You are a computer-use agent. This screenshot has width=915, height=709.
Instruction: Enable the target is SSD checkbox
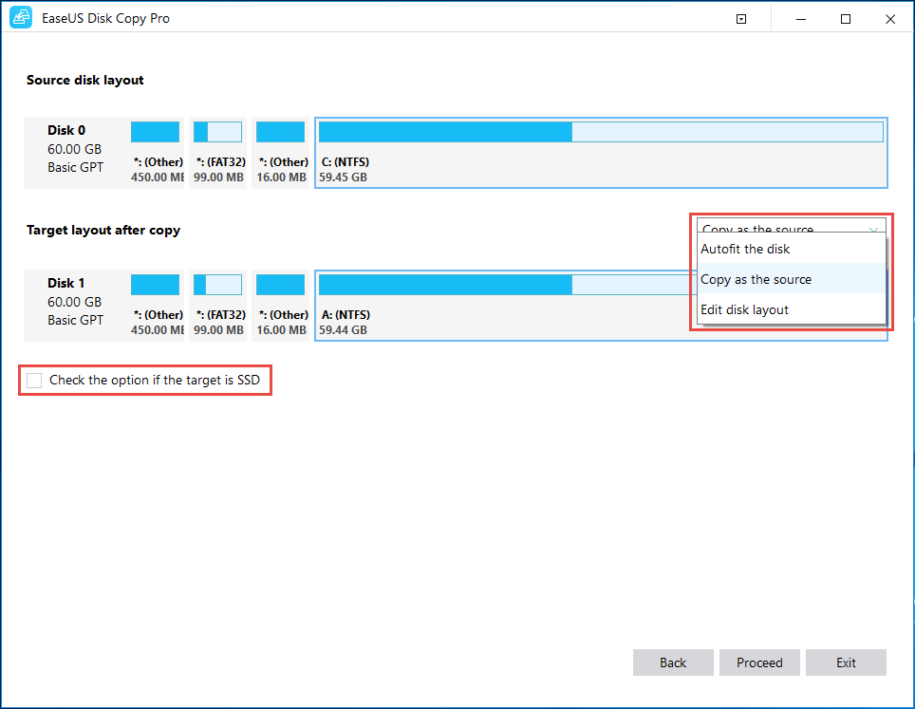tap(34, 381)
